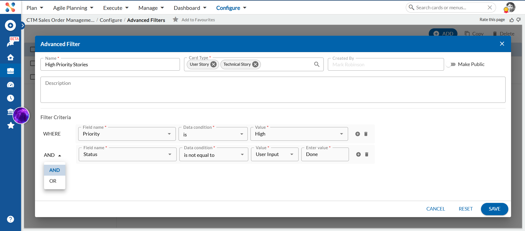
Task: Open favourites star in sidebar
Action: click(x=11, y=125)
